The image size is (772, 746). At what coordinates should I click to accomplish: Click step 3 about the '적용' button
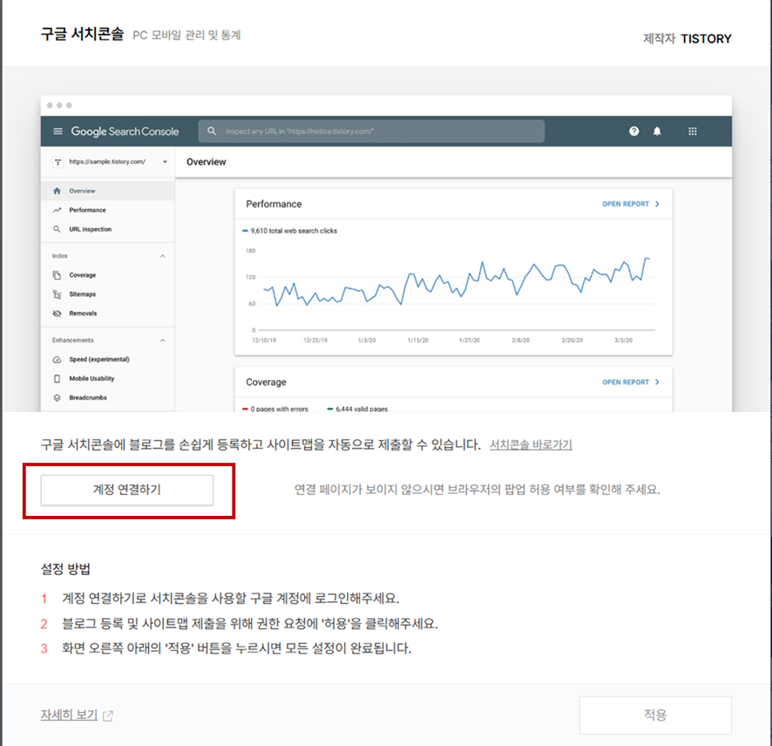236,648
